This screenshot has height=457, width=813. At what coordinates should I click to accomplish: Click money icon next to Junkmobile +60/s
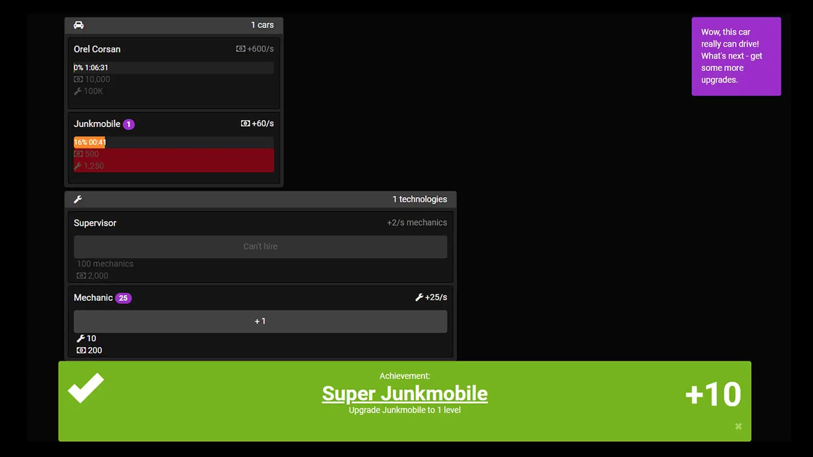coord(245,124)
